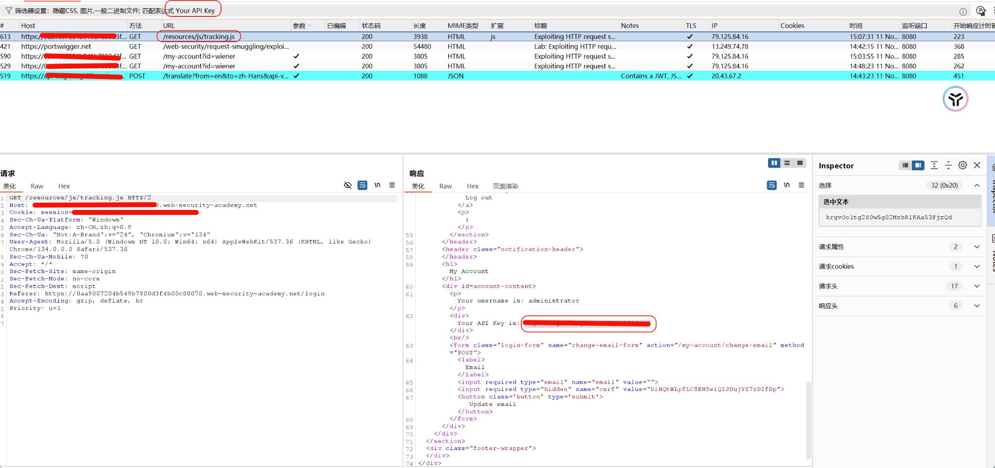Toggle word wrap in the request pane
Viewport: 995px width, 468px height.
pyautogui.click(x=362, y=185)
